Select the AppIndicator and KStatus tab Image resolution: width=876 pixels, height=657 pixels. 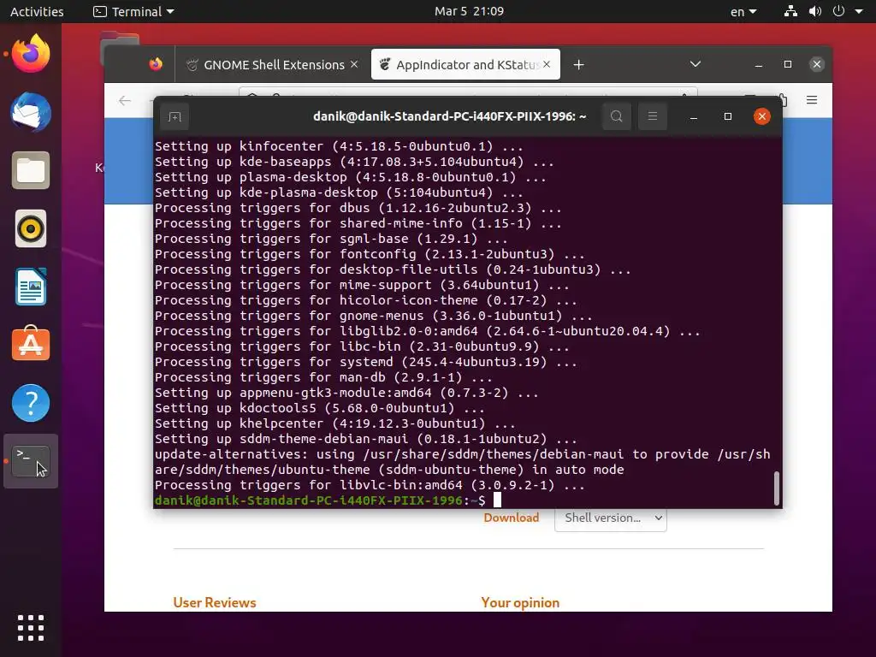click(x=465, y=65)
